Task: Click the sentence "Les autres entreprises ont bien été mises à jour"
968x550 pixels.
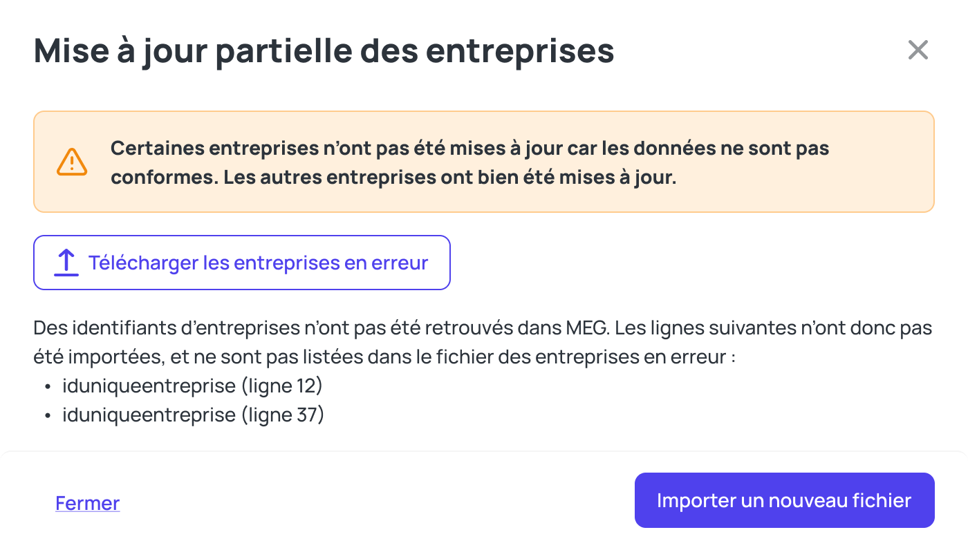Action: tap(449, 177)
